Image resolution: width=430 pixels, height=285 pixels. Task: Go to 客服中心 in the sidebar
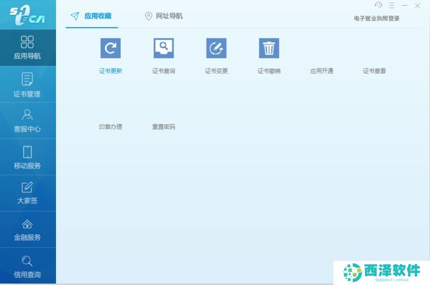[x=28, y=121]
